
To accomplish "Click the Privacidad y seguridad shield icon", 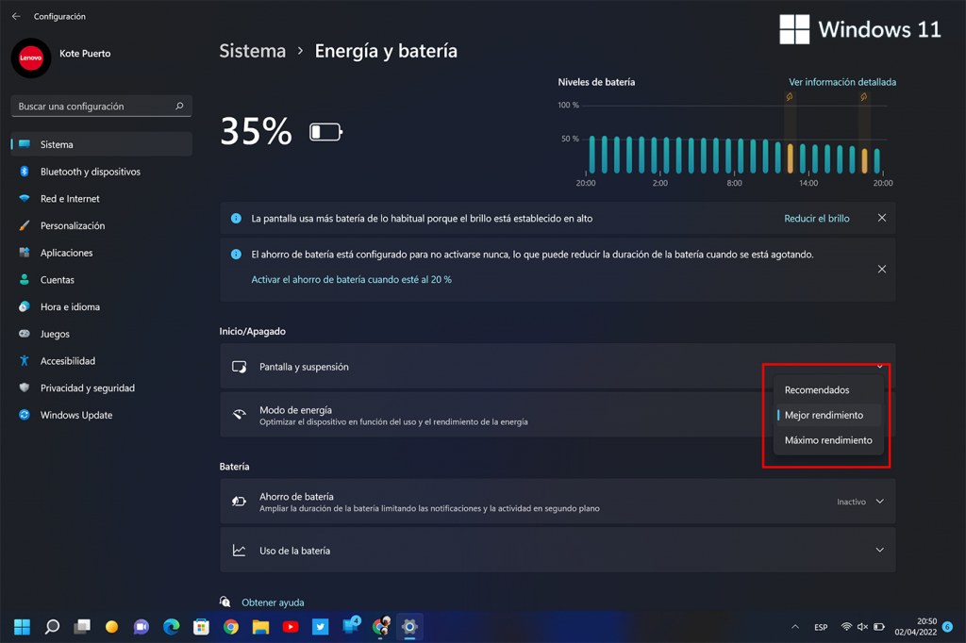I will [x=24, y=388].
